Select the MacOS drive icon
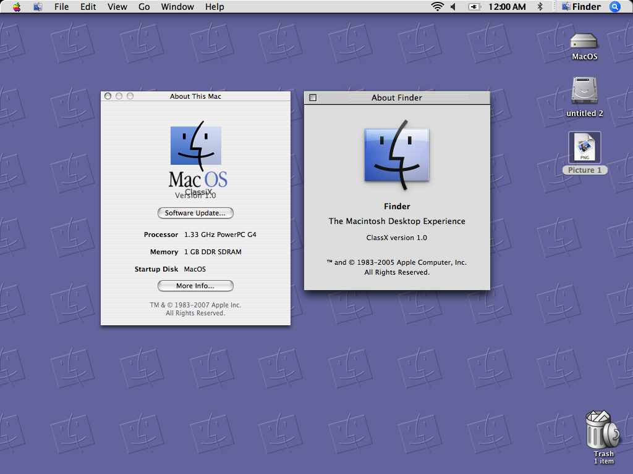 (584, 41)
